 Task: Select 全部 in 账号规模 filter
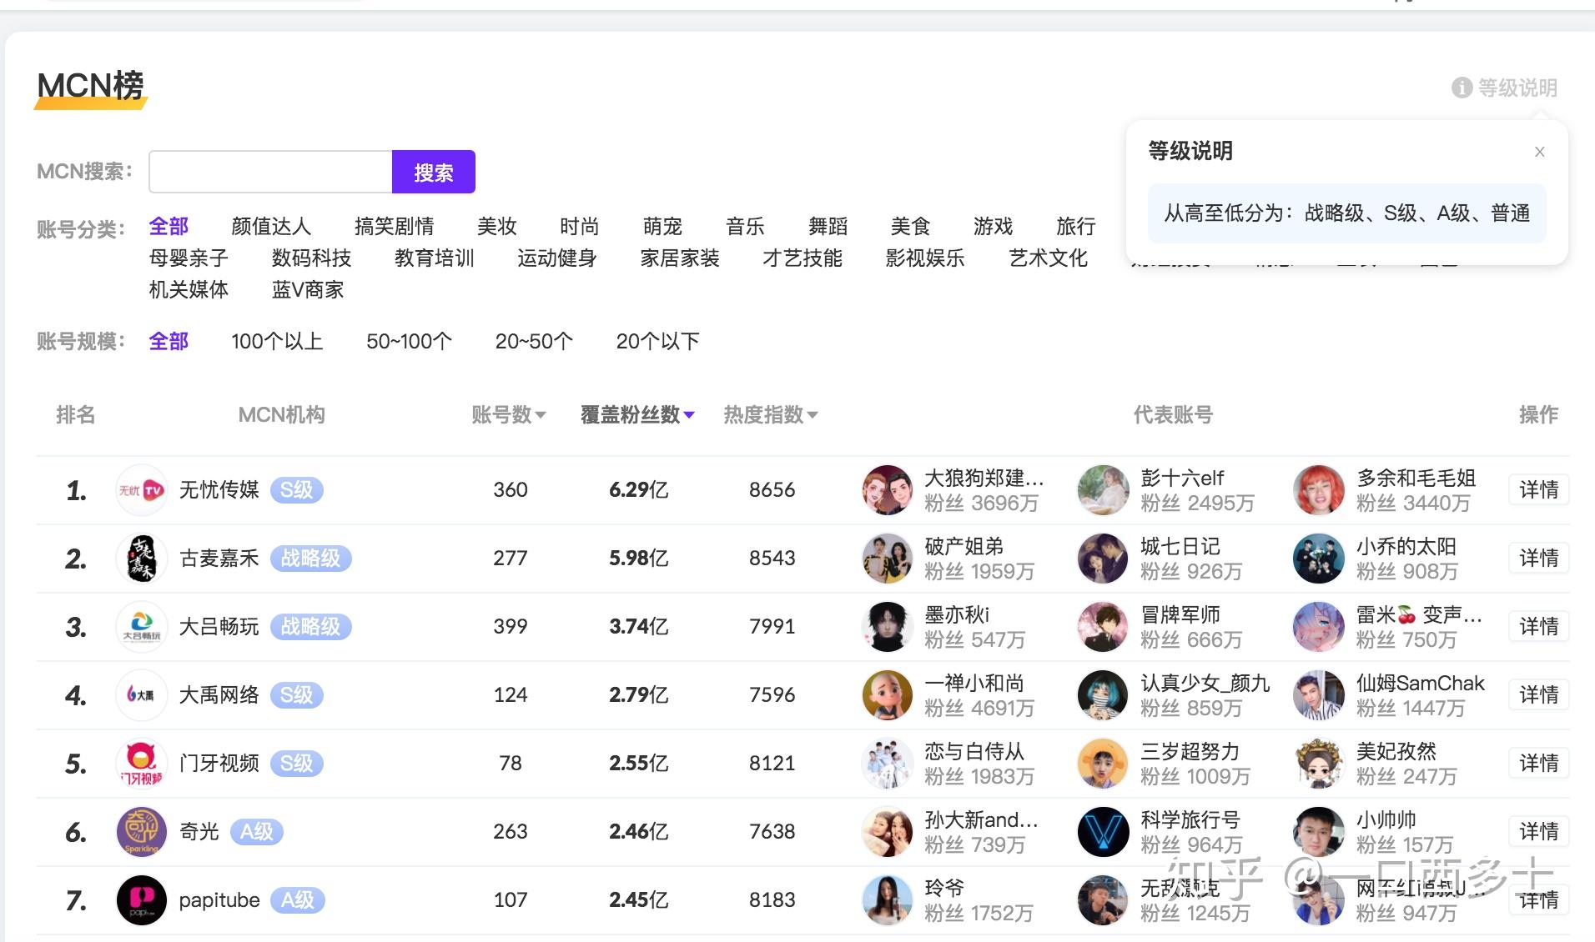(169, 341)
